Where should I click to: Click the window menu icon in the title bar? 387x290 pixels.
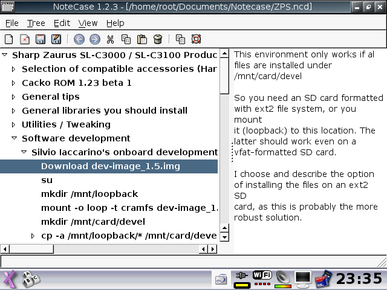(8, 7)
